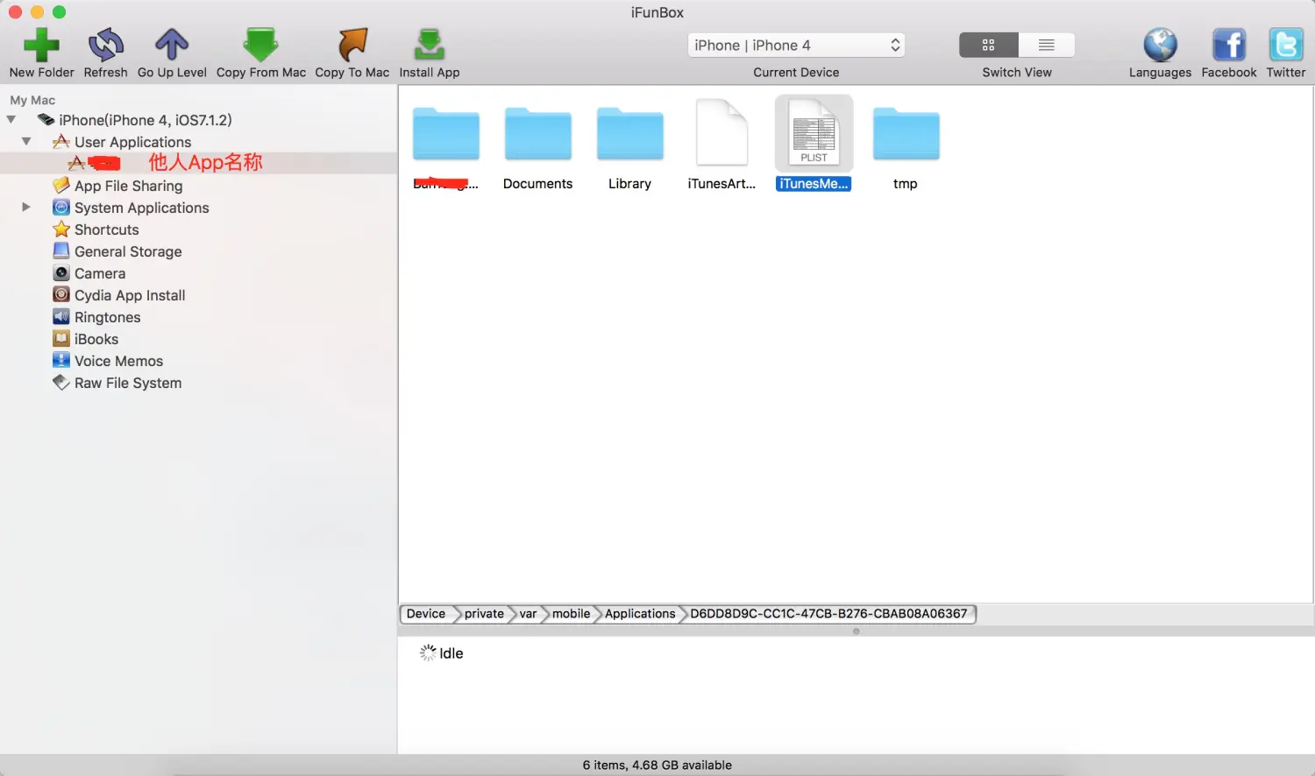Click the Install App icon
This screenshot has width=1315, height=776.
[429, 45]
